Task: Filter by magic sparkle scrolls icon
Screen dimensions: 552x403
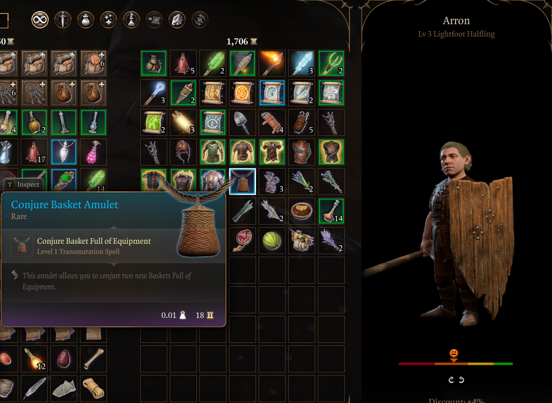Action: (x=109, y=20)
